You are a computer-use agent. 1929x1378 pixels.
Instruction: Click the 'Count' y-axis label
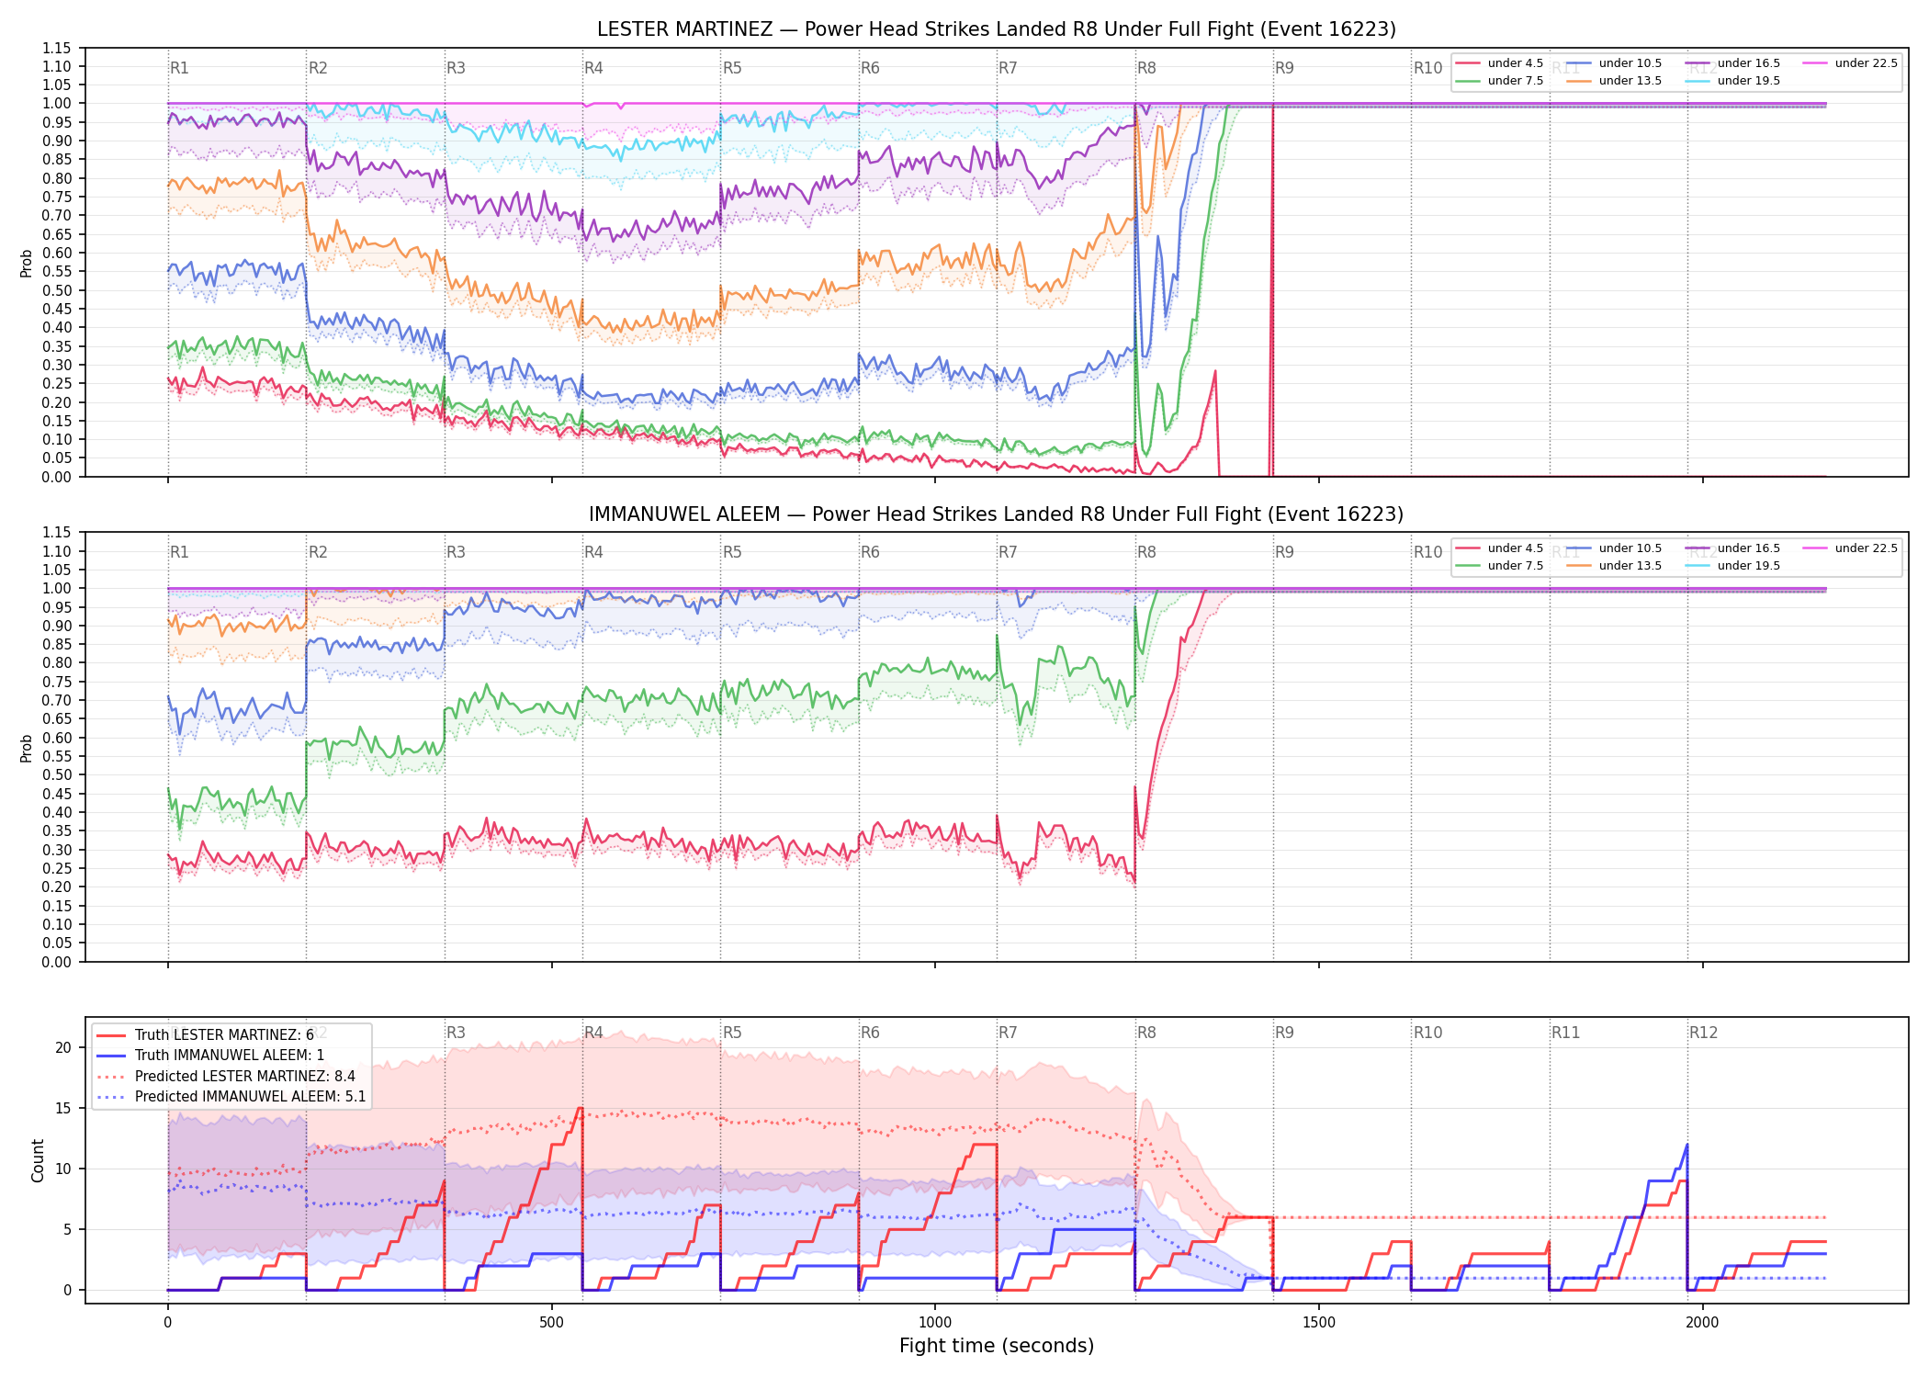[x=38, y=1160]
